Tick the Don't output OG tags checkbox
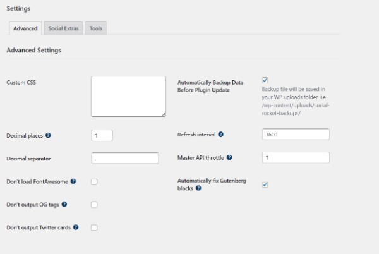The image size is (379, 254). click(x=94, y=205)
